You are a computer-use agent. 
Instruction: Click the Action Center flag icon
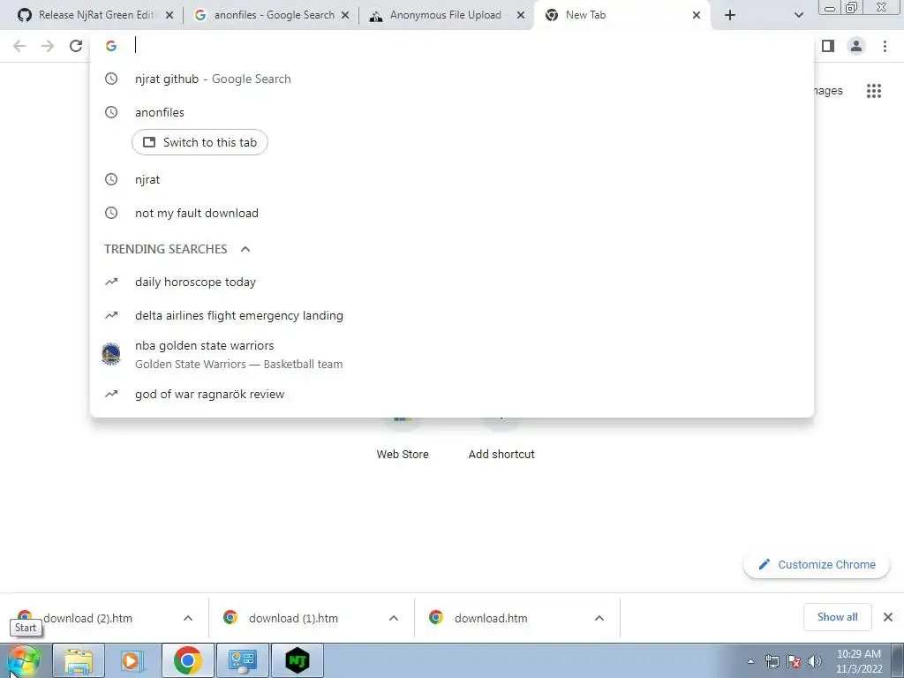794,661
